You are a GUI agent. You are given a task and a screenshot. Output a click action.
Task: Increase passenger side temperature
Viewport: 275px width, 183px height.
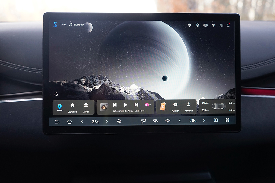click(204, 121)
